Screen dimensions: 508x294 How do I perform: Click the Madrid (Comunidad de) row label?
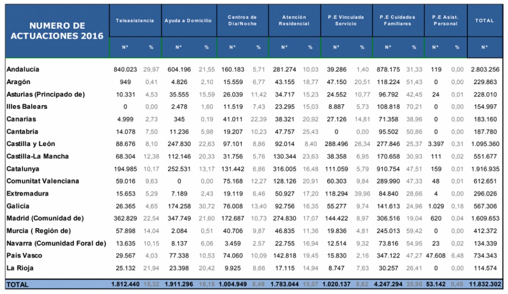tap(45, 218)
